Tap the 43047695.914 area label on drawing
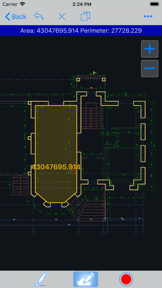This screenshot has width=162, height=288. coord(56,167)
